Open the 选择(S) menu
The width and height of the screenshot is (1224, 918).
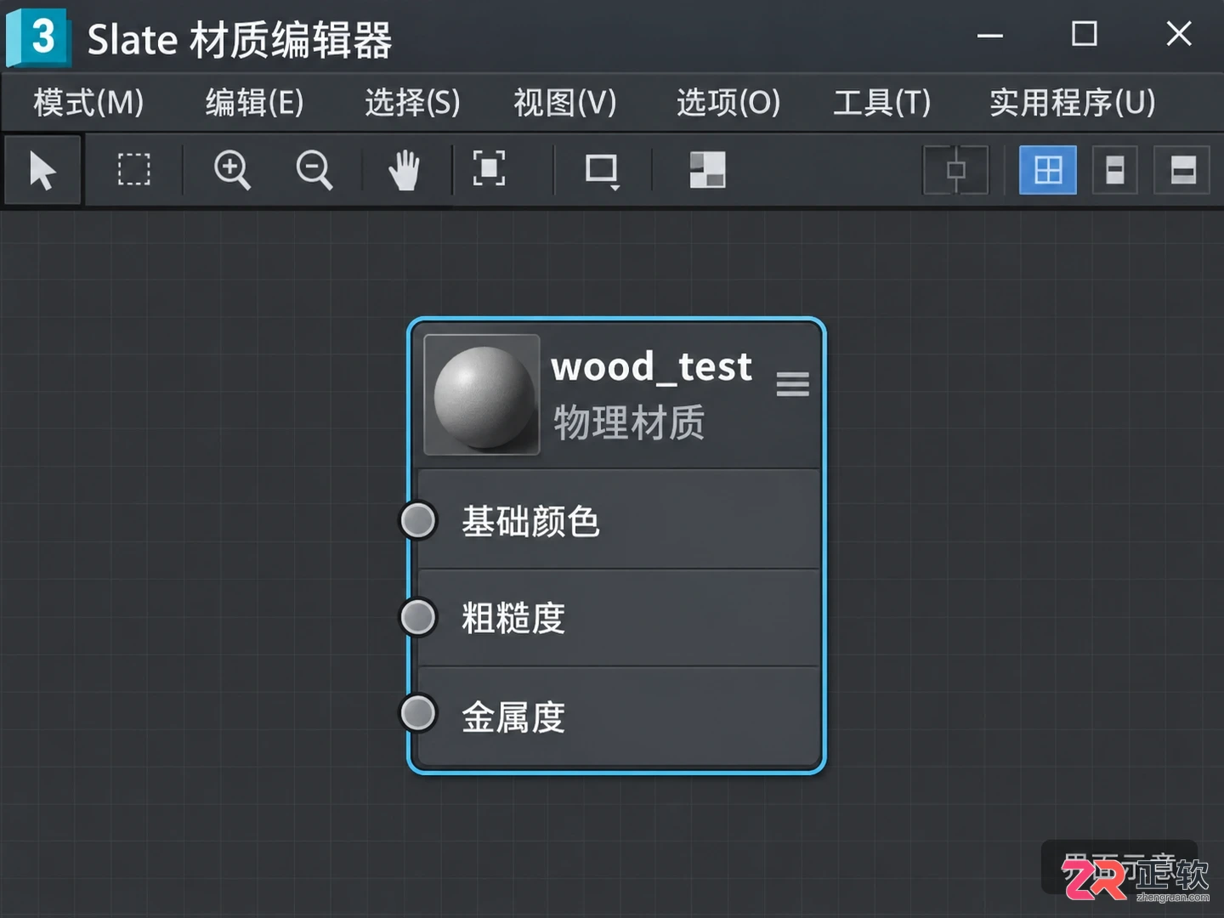pos(412,103)
